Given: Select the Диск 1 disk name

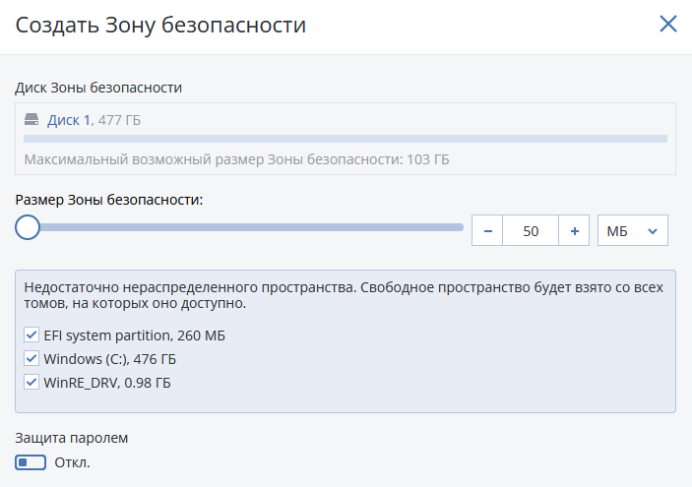Looking at the screenshot, I should (69, 120).
